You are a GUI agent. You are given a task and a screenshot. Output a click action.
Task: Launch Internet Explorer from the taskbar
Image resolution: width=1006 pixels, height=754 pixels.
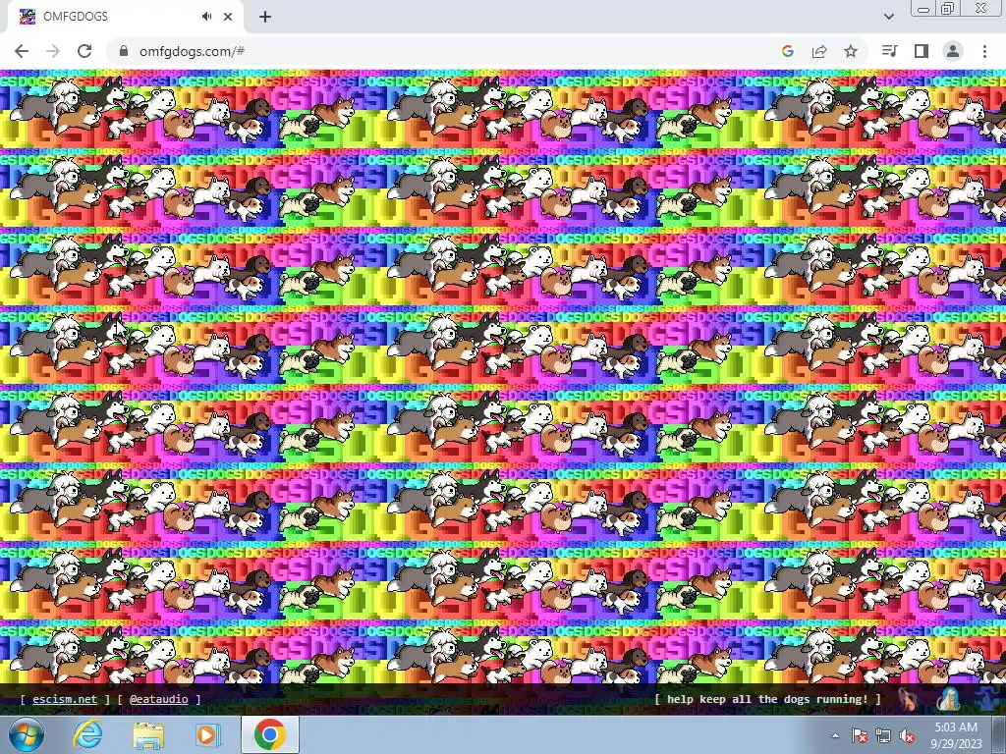click(x=87, y=735)
